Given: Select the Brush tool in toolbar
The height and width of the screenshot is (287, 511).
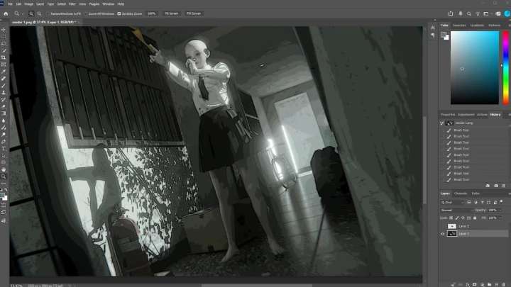Looking at the screenshot, I should point(4,86).
